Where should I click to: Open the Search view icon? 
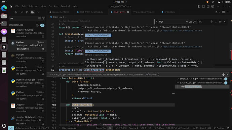(22, 12)
